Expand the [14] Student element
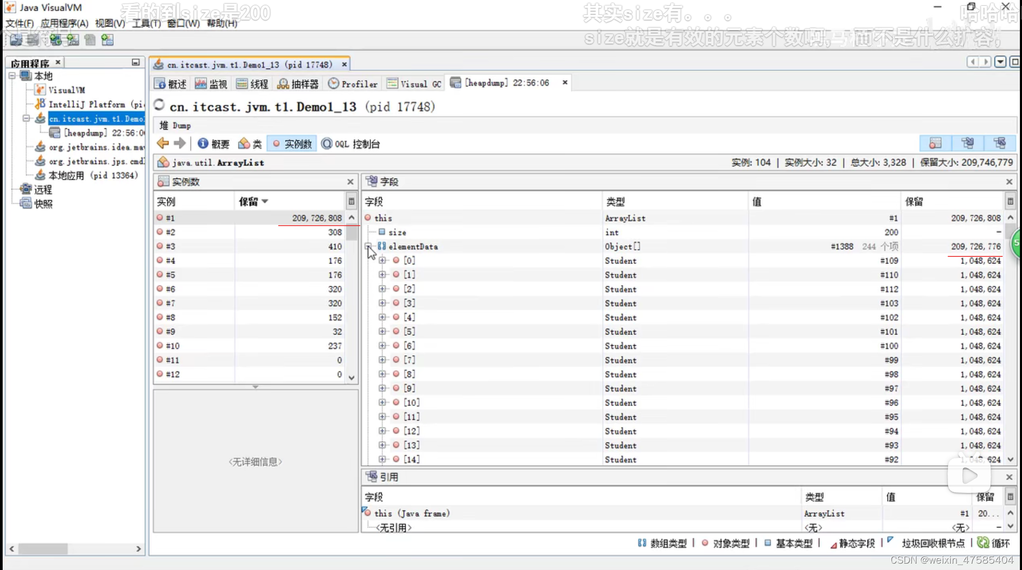This screenshot has height=570, width=1022. pos(382,459)
